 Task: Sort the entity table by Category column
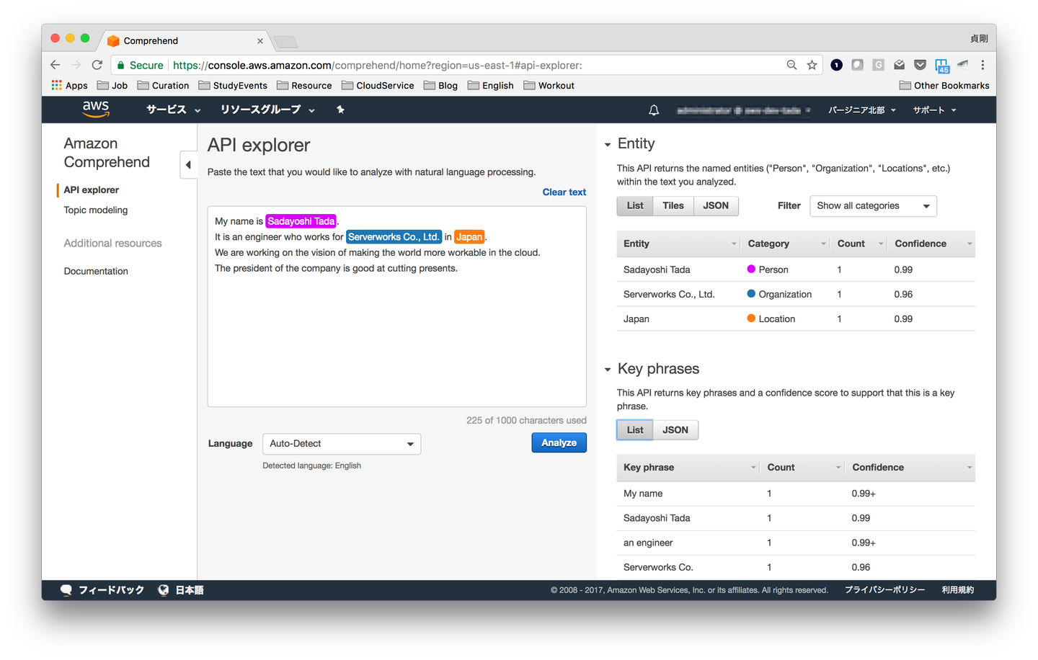[786, 244]
